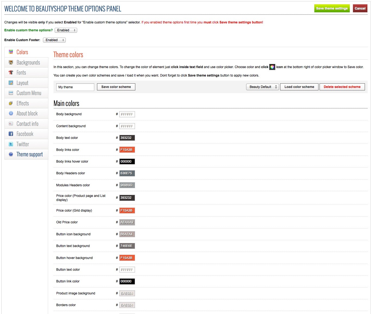Screen dimensions: 372x314
Task: Pick the Body links color field
Action: 127,150
